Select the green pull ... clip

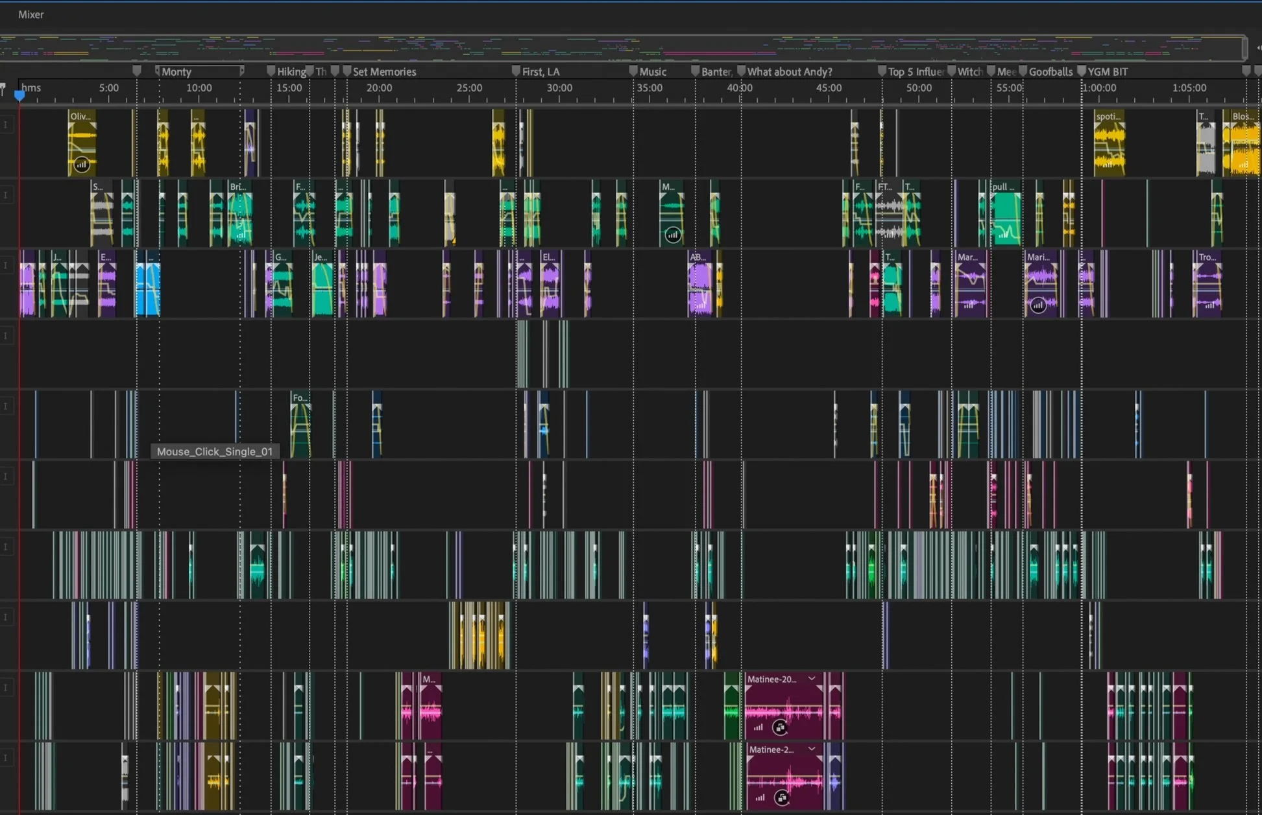point(1006,214)
